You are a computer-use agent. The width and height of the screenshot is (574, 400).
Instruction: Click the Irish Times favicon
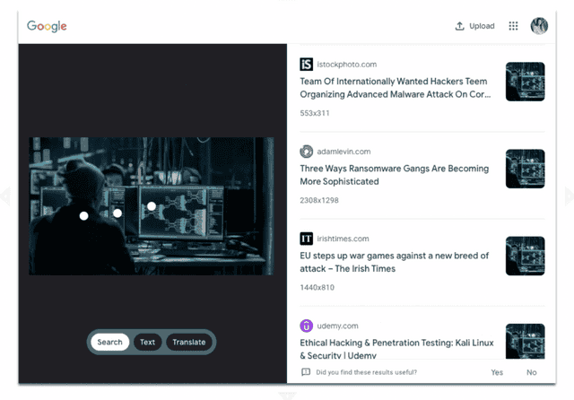[x=307, y=239]
